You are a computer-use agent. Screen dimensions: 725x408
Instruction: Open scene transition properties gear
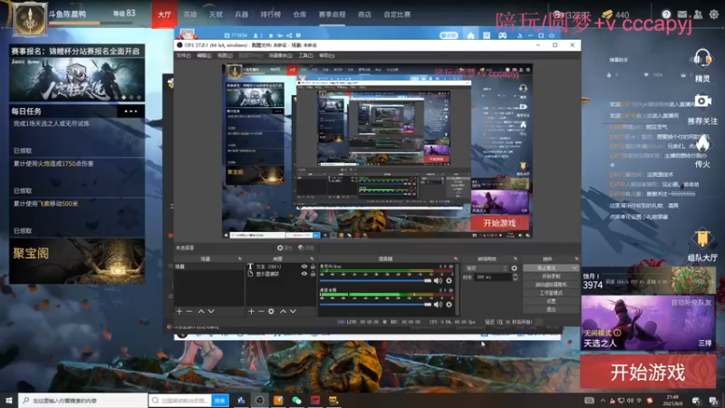click(x=514, y=268)
